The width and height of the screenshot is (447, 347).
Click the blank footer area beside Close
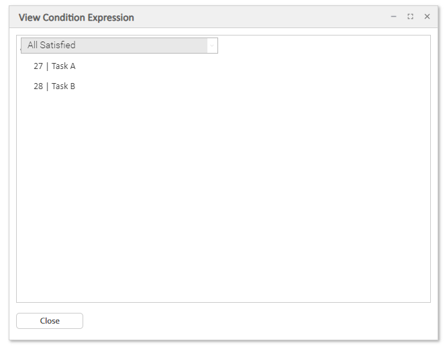(255, 321)
